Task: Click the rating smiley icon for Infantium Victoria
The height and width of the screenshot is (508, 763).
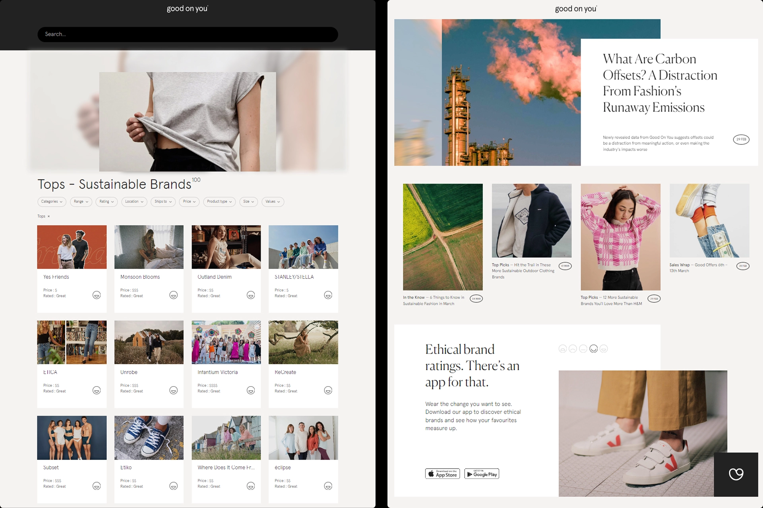Action: [x=251, y=390]
